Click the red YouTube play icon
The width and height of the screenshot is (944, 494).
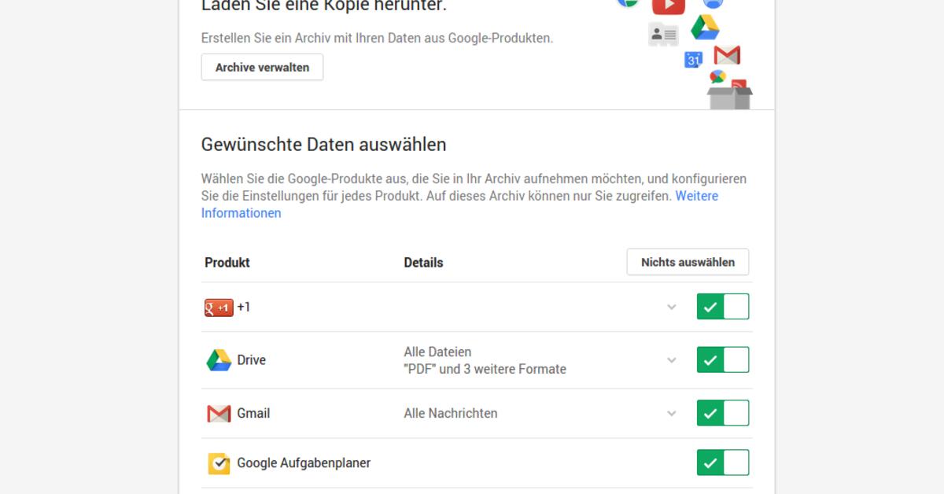coord(669,6)
